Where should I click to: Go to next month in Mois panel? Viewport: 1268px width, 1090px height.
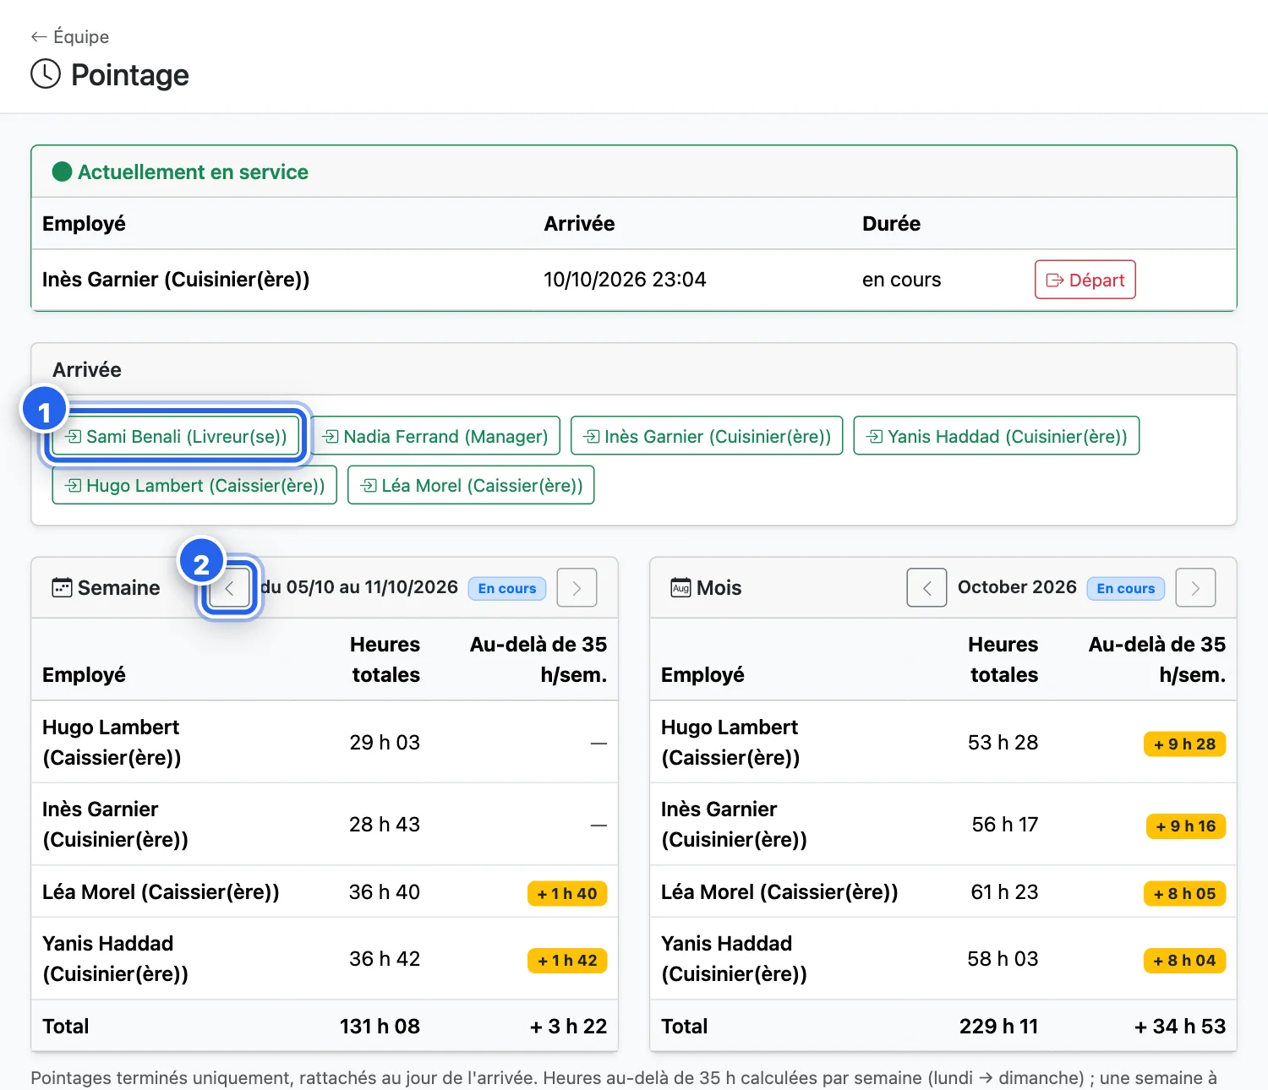tap(1195, 588)
